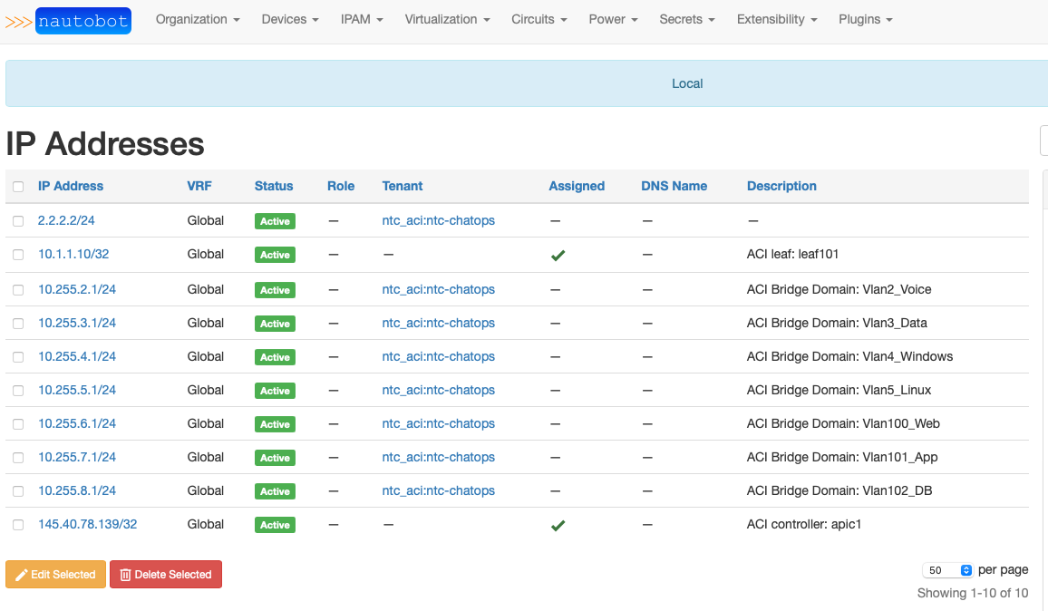1048x611 pixels.
Task: Open the Organization menu
Action: click(197, 19)
